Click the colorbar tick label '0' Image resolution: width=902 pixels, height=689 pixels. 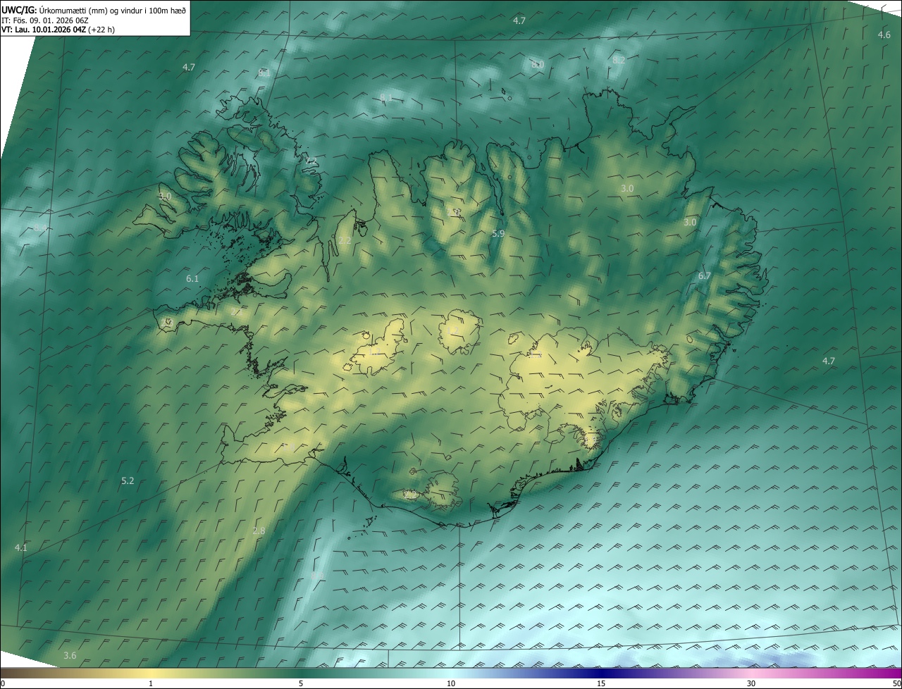tap(3, 684)
